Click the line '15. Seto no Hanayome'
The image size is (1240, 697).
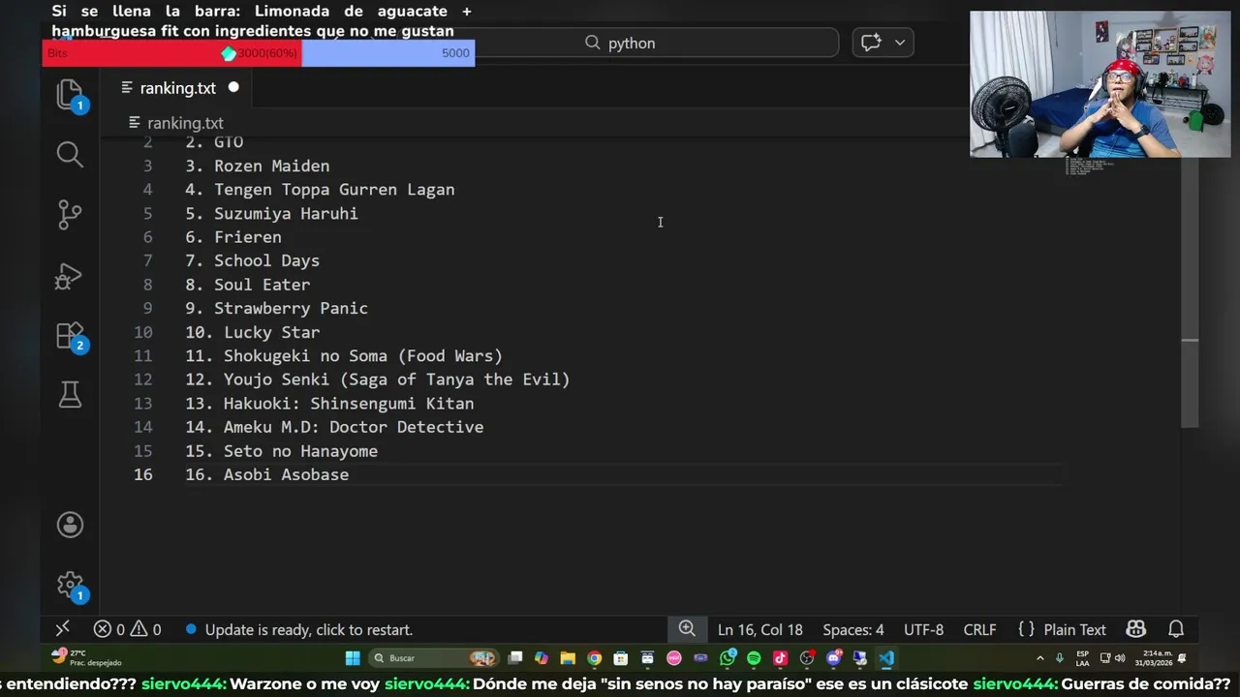(282, 450)
